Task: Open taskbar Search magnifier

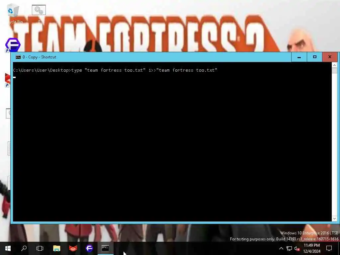Action: pyautogui.click(x=24, y=248)
